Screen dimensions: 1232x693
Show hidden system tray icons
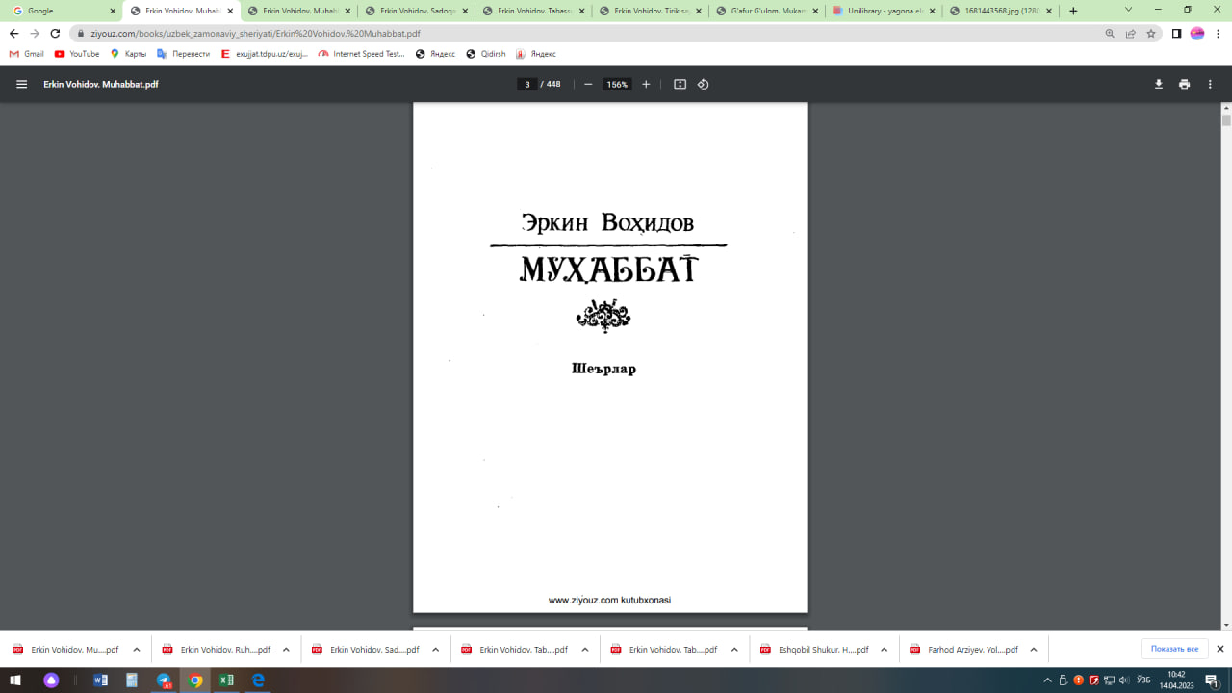(x=1048, y=680)
